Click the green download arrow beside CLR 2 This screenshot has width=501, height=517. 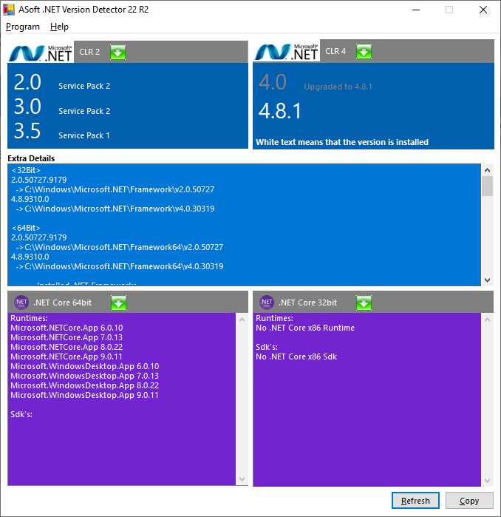[117, 52]
